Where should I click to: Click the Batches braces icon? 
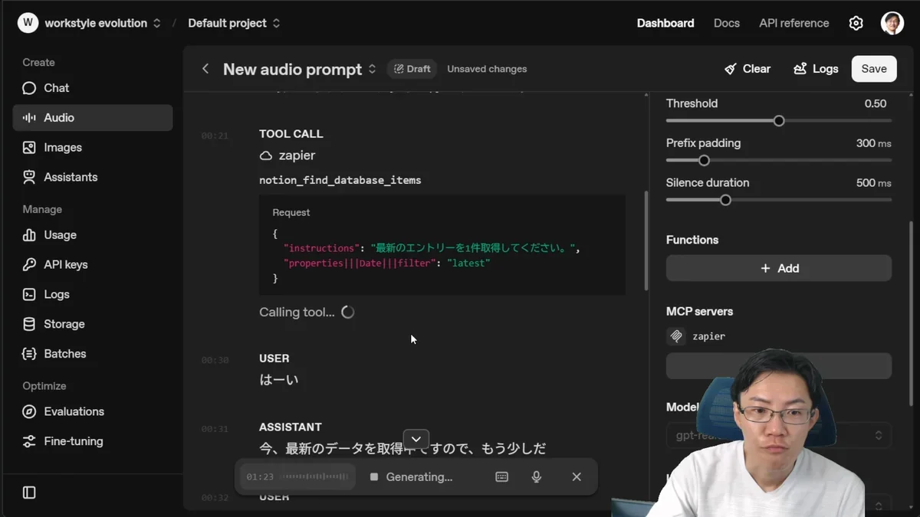click(x=29, y=354)
